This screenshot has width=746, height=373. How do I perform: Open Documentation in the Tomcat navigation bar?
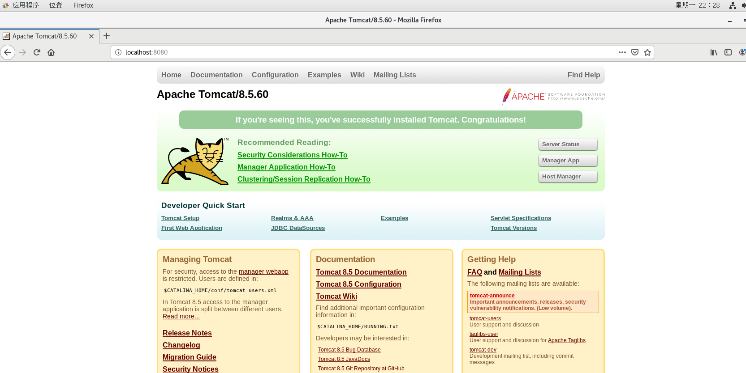pos(216,75)
